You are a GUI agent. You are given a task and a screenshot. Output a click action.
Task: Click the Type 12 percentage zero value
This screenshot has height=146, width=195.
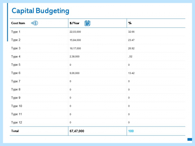[129, 122]
